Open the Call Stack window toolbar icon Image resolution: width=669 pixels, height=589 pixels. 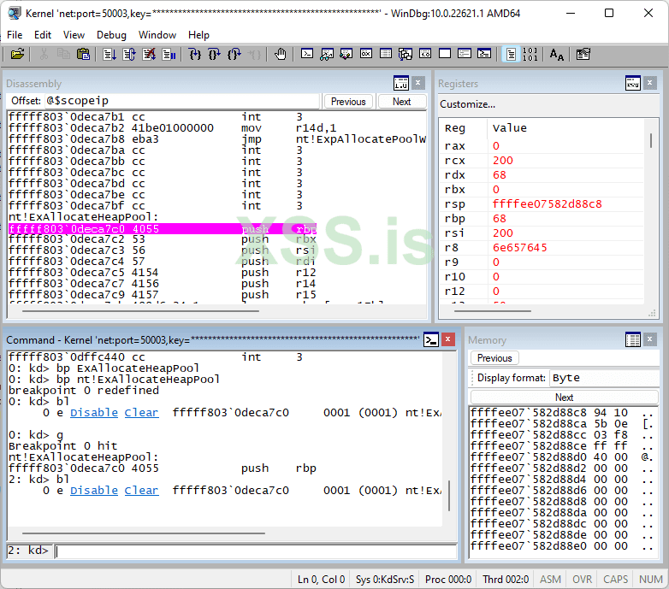point(405,54)
